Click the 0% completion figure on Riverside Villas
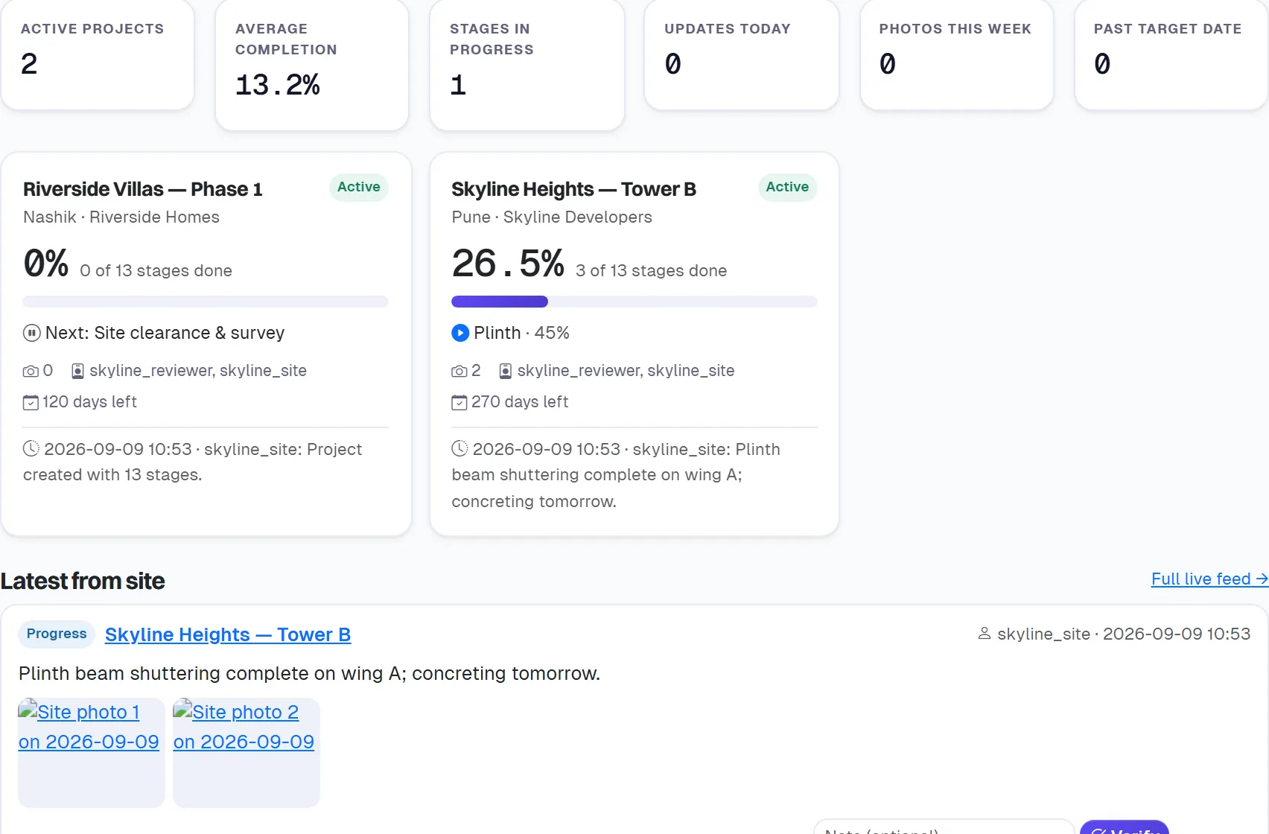 pos(46,264)
